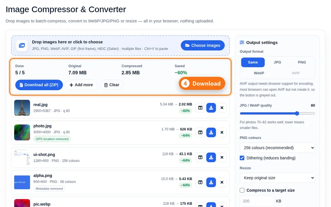
Task: Open compare view for photo.jpg
Action: 200,132
